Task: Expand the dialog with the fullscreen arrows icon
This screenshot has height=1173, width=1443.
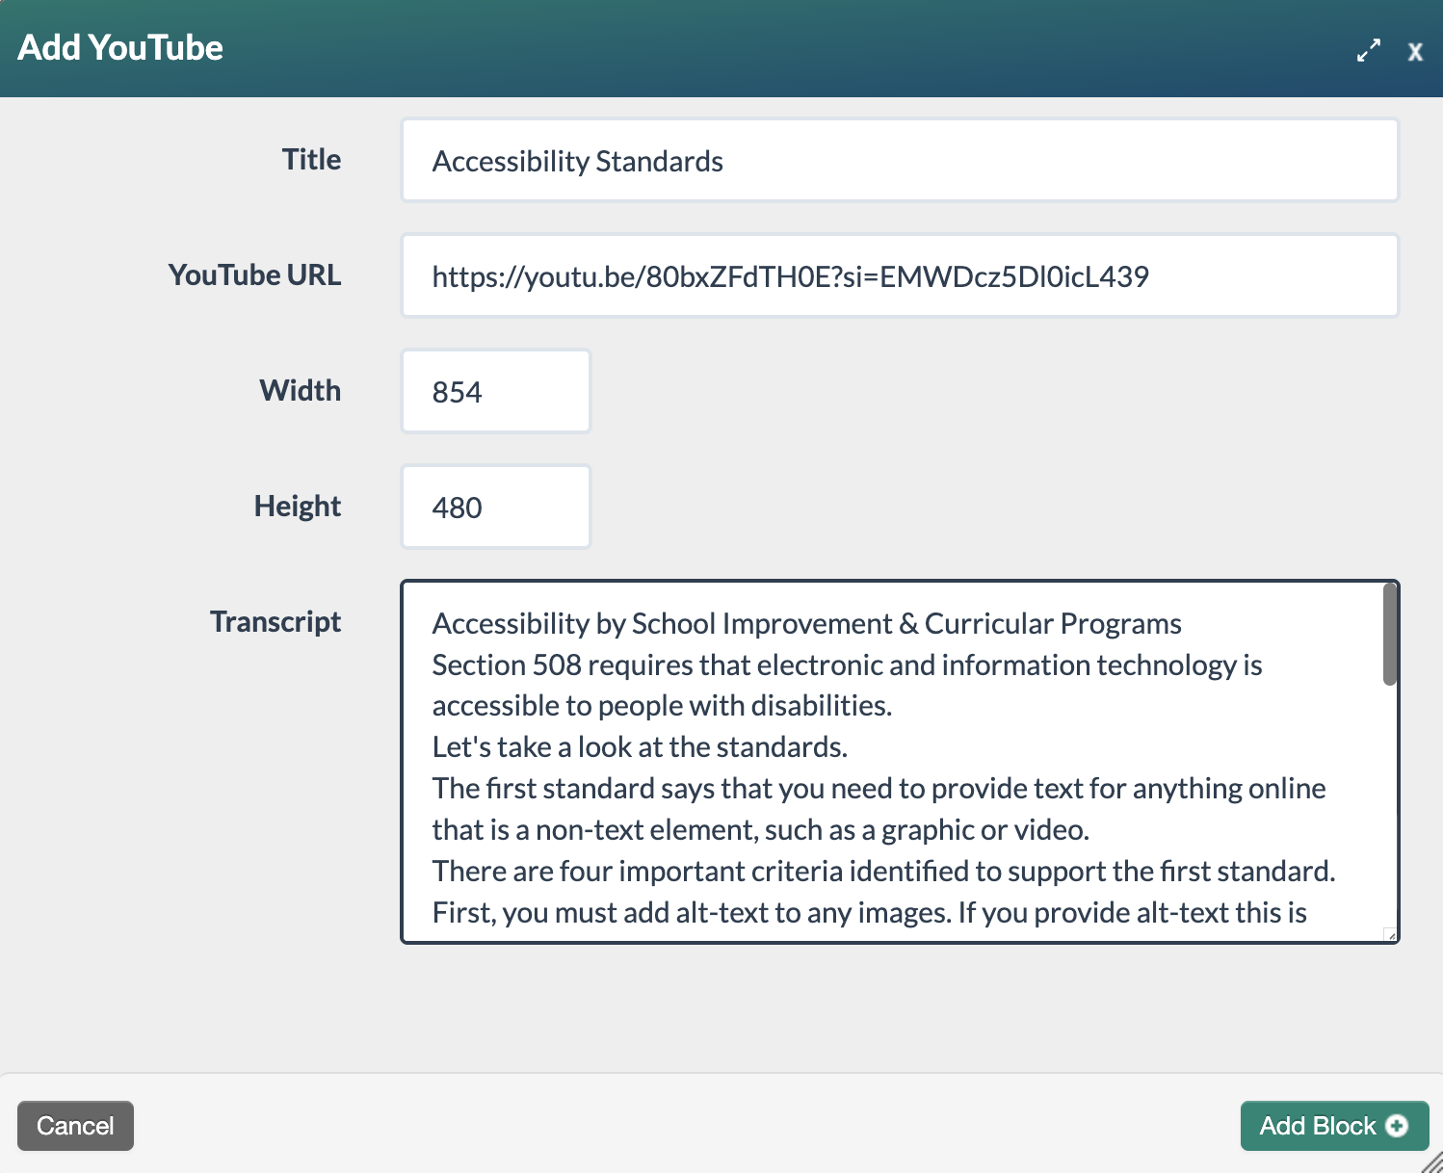Action: (x=1368, y=50)
